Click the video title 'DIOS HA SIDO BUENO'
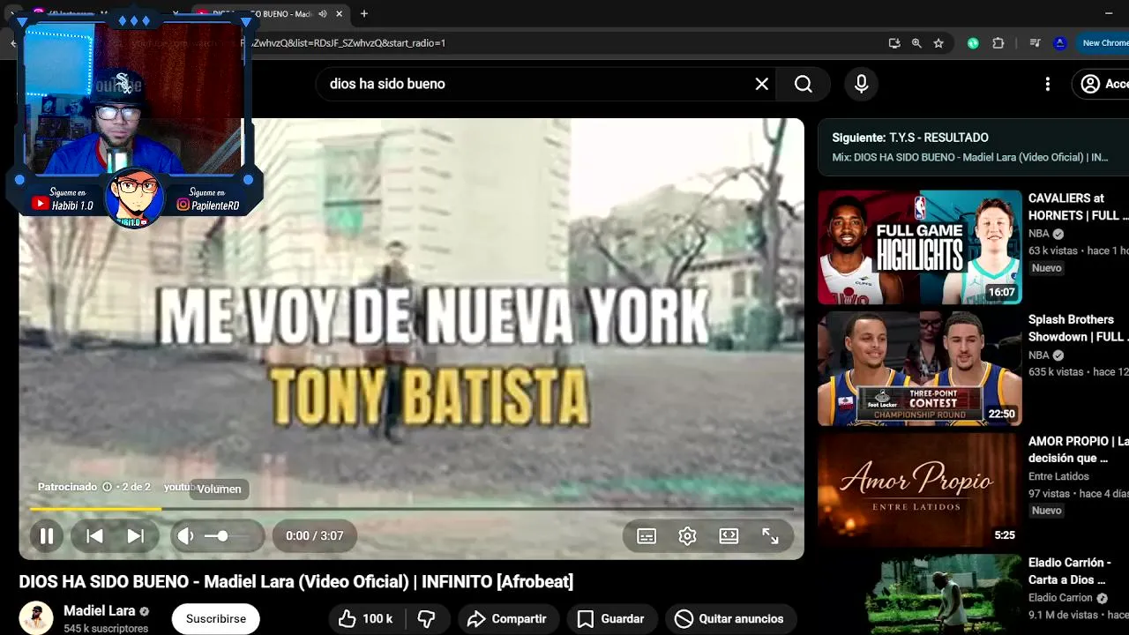This screenshot has height=635, width=1129. (296, 581)
